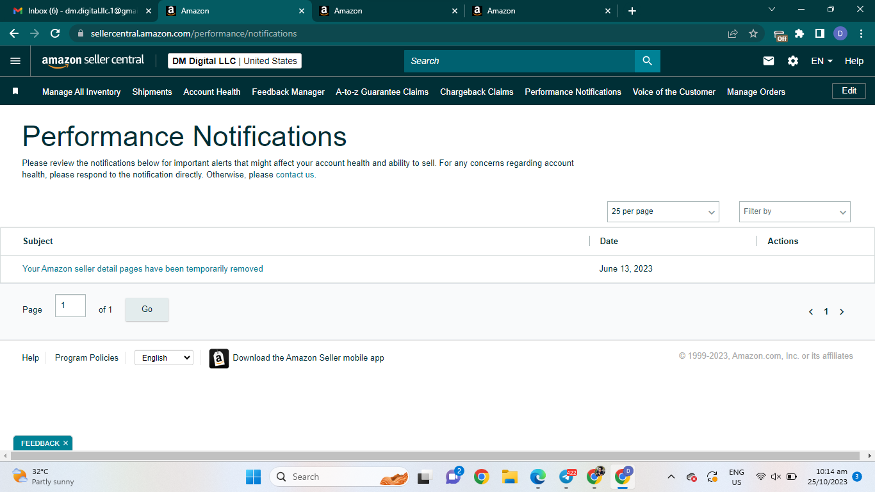The image size is (875, 492).
Task: Open Teams Chat from the taskbar
Action: [x=454, y=477]
